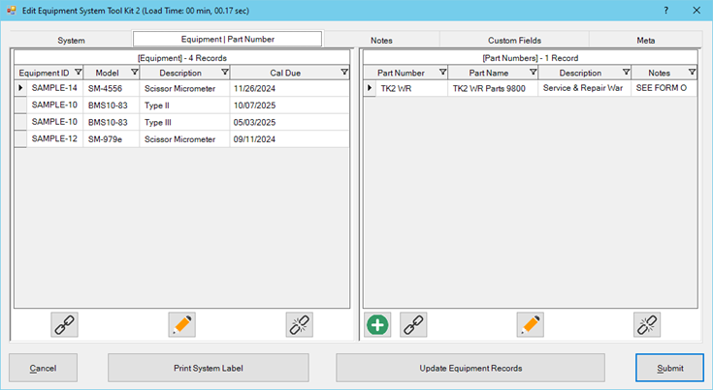The height and width of the screenshot is (390, 713).
Task: Add a new part number with green plus
Action: (377, 325)
